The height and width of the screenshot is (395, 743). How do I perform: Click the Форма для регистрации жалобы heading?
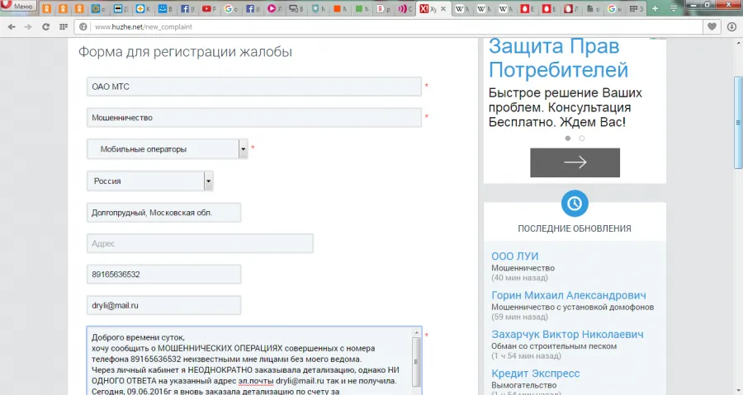point(185,52)
